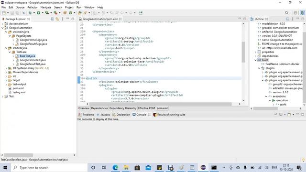
Task: Toggle code folding at dependency line 23
Action: [x=85, y=35]
